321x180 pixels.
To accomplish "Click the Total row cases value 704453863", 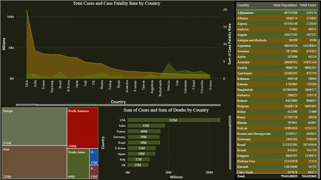I will 309,176.
